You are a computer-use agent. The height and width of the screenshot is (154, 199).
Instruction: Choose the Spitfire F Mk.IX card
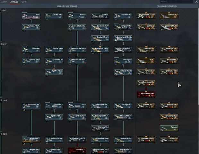54,117
